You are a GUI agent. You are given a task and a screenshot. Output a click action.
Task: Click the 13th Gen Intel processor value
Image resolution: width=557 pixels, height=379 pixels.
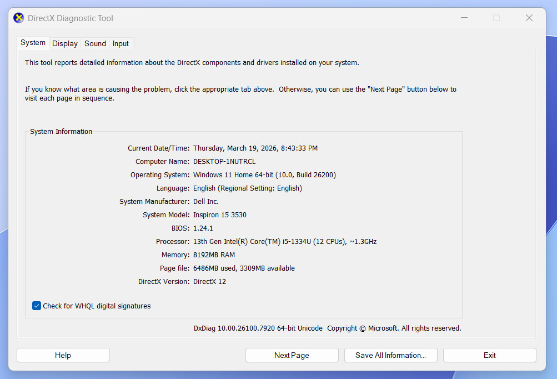285,242
